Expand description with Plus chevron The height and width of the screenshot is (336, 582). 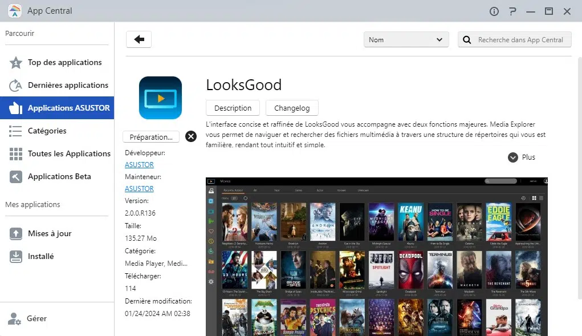pos(513,157)
